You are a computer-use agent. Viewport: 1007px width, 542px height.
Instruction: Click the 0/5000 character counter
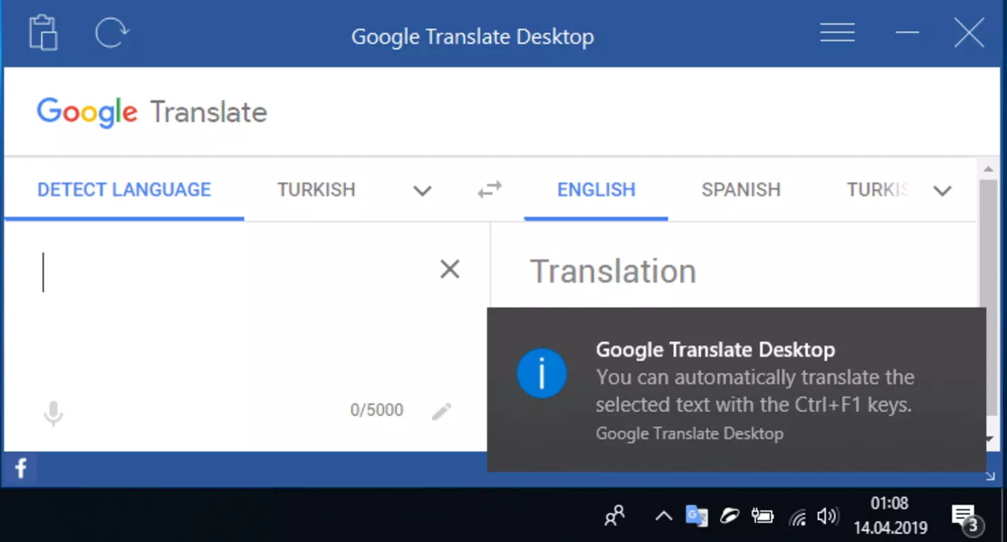coord(377,410)
